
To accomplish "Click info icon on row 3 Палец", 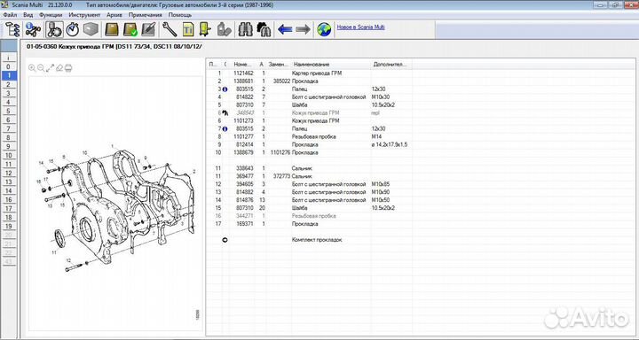I will coord(225,89).
